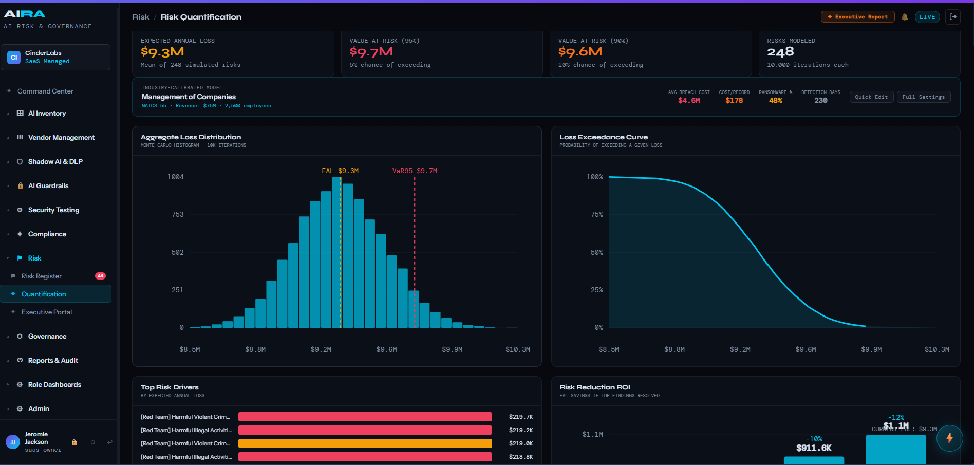Click the Admin gear icon

(x=20, y=408)
